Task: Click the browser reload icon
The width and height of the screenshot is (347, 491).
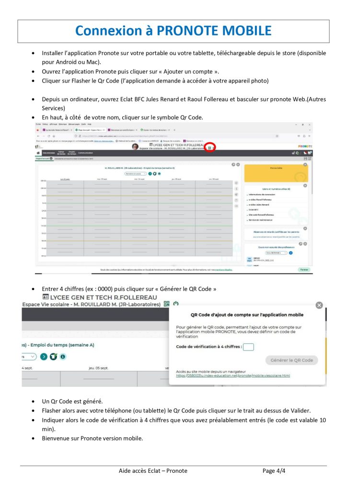Action: click(49, 136)
